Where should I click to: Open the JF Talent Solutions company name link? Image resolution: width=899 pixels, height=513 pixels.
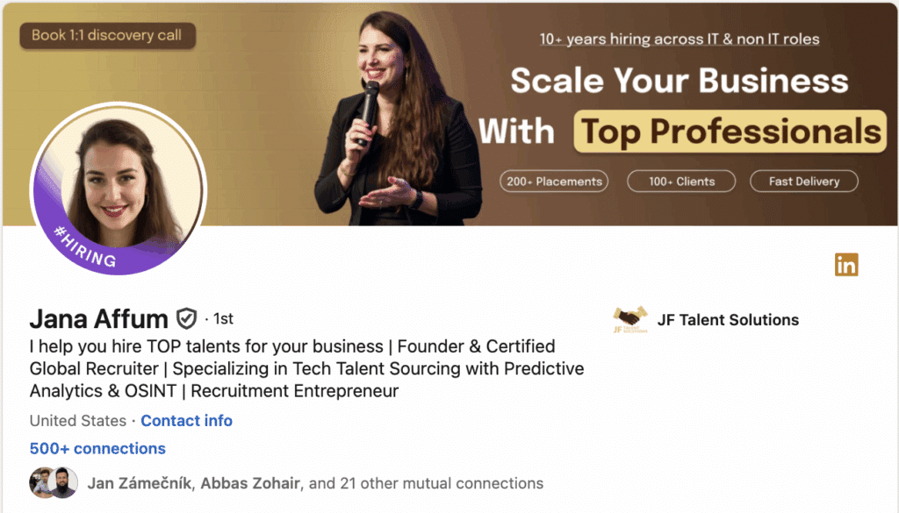[728, 320]
